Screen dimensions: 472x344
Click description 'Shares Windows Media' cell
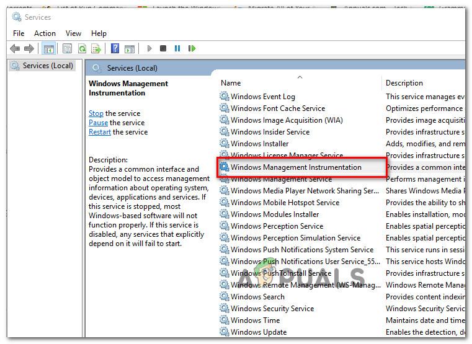coord(425,191)
